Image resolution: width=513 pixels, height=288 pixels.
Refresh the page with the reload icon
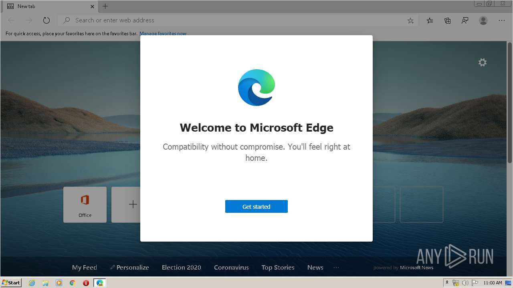click(x=46, y=20)
